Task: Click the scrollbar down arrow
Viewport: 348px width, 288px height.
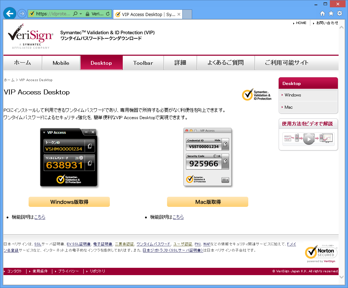Action: pyautogui.click(x=342, y=277)
